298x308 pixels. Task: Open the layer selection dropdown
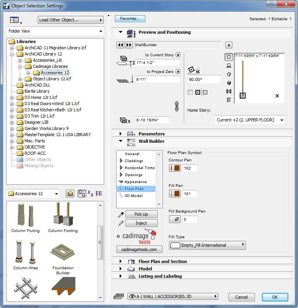pyautogui.click(x=173, y=296)
